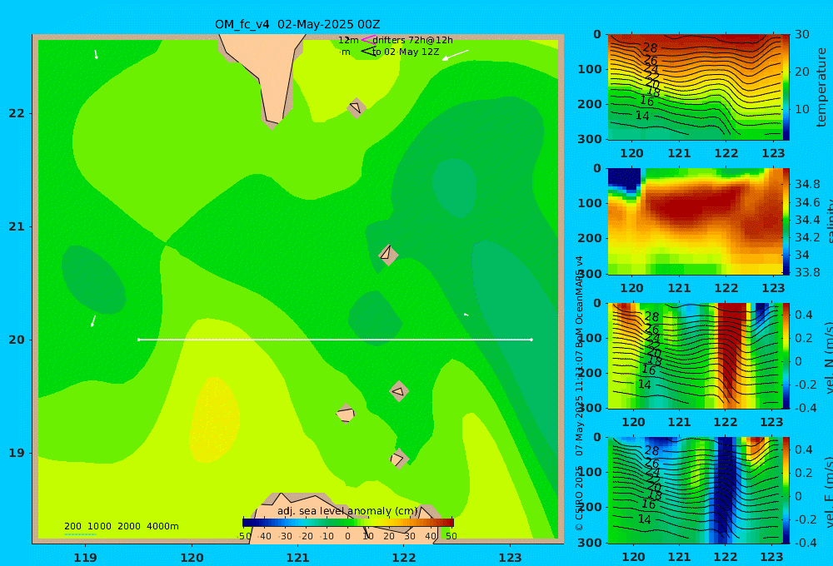Click the vel. N color bar

click(786, 355)
